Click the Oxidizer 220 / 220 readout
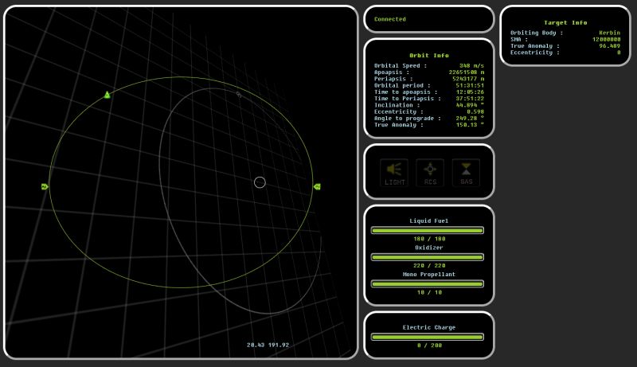 point(429,266)
